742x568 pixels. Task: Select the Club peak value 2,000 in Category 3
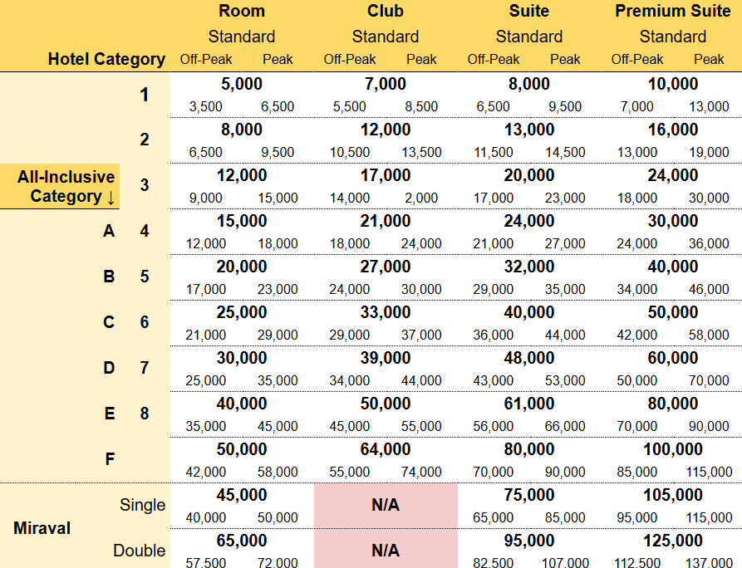(x=421, y=198)
